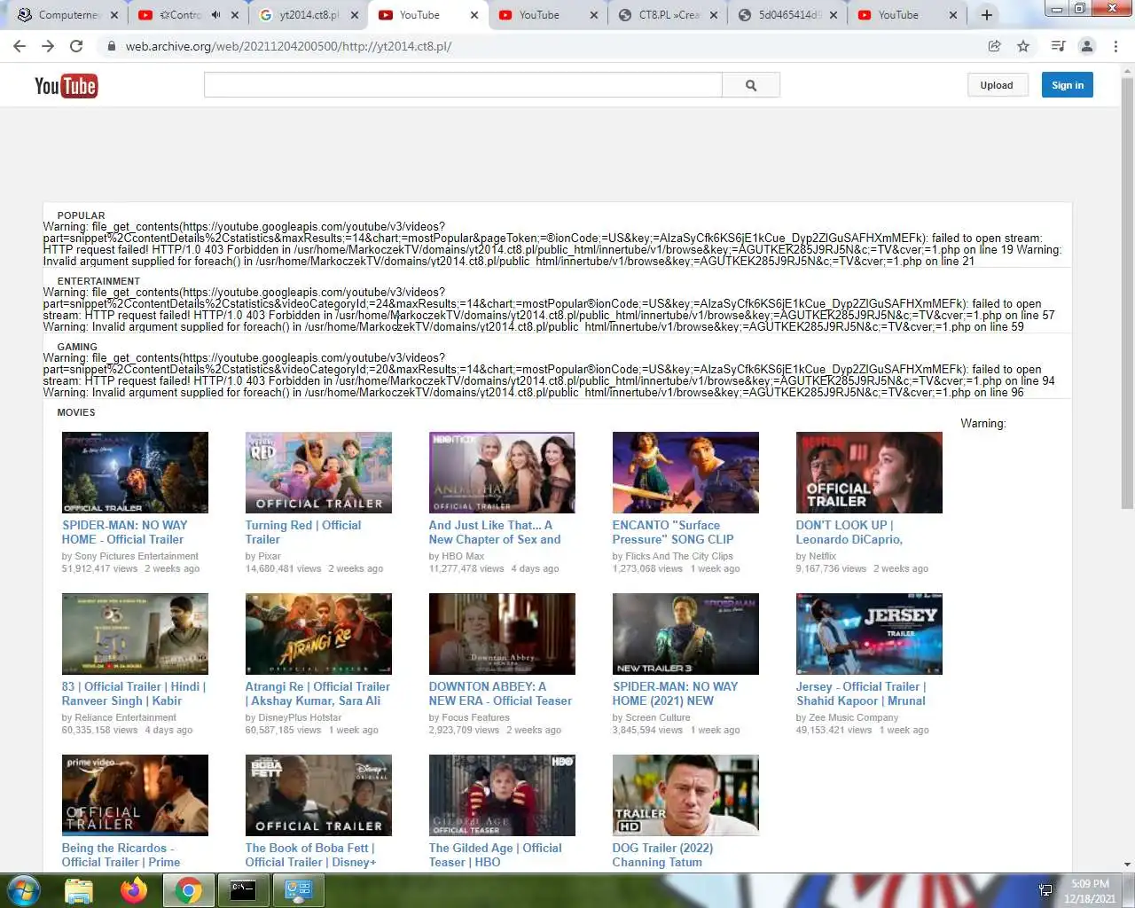Click the search magnifier button
The image size is (1135, 908).
click(x=751, y=85)
